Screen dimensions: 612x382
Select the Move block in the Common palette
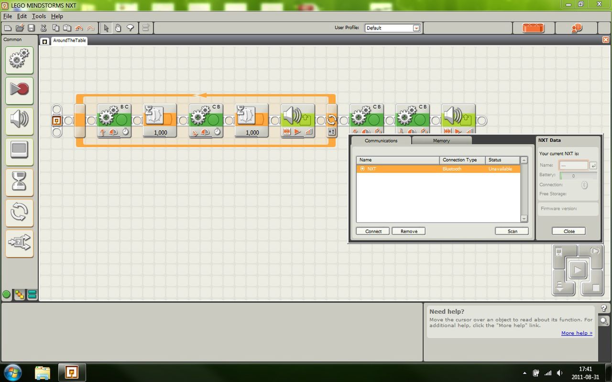pos(19,60)
